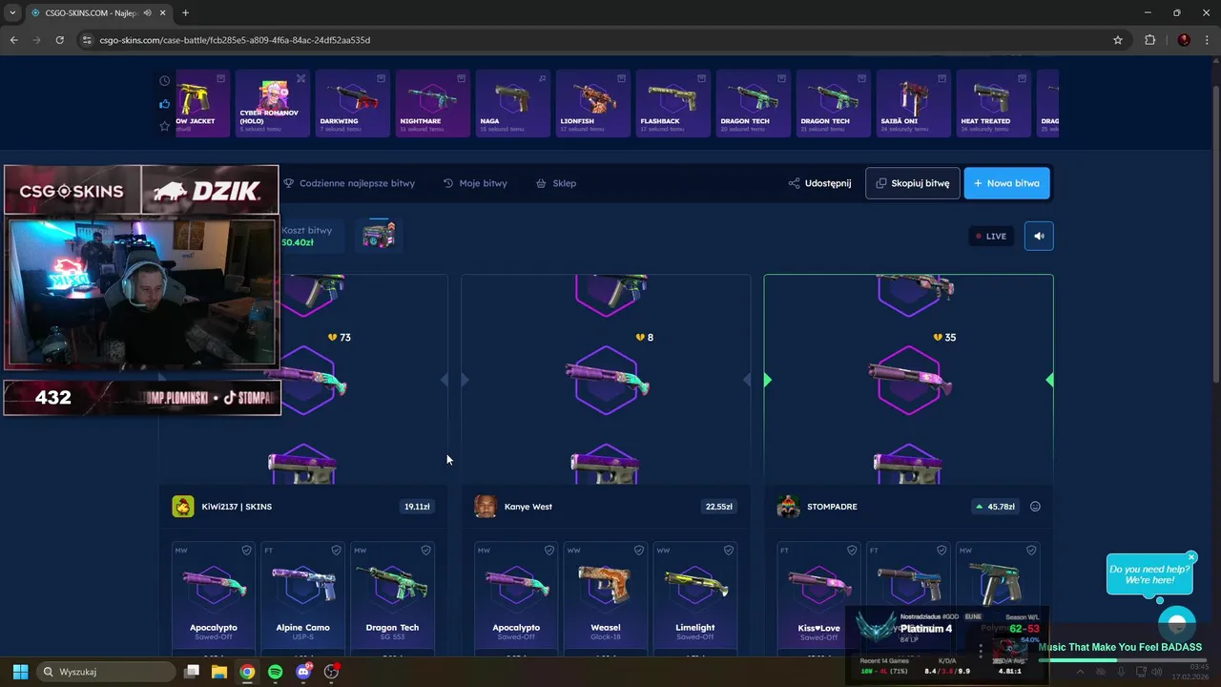Viewport: 1221px width, 687px height.
Task: Click the "Skopiuj bitwę" button
Action: [x=913, y=183]
